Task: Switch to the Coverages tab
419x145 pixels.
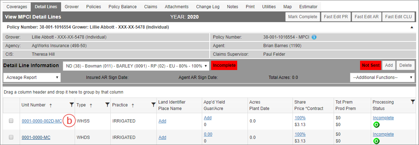Action: [x=16, y=7]
